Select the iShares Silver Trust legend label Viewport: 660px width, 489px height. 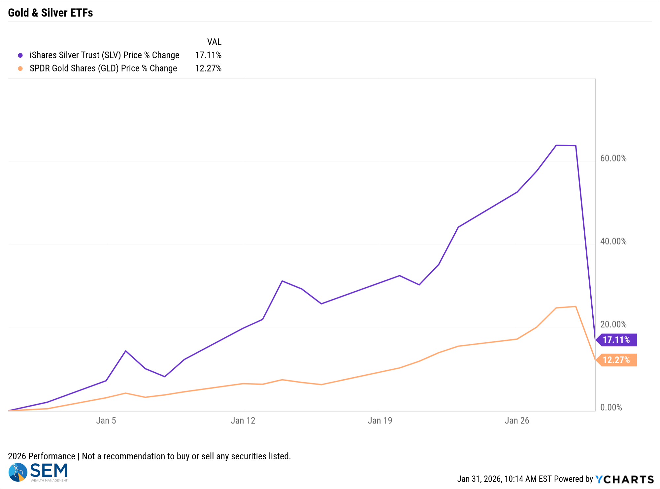104,55
